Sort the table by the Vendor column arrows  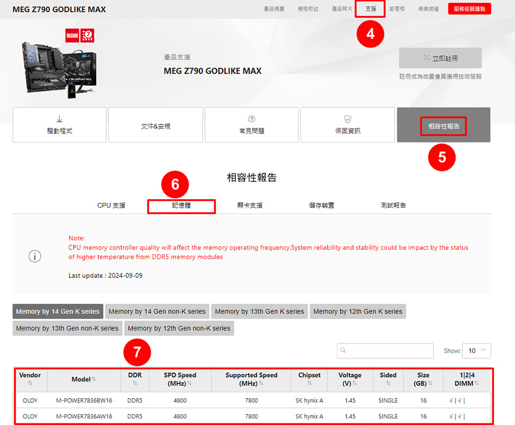[x=30, y=383]
